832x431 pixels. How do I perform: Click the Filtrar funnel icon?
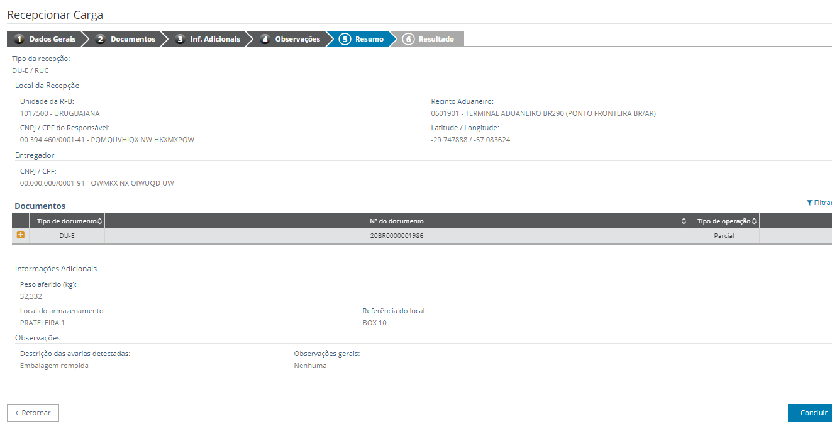tap(809, 203)
